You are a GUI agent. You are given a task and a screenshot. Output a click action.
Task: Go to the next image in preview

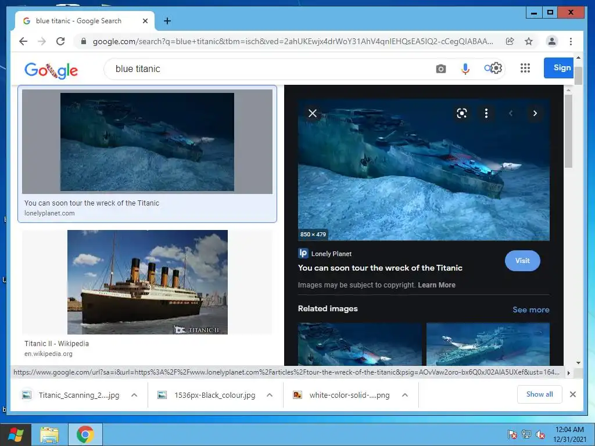tap(535, 113)
